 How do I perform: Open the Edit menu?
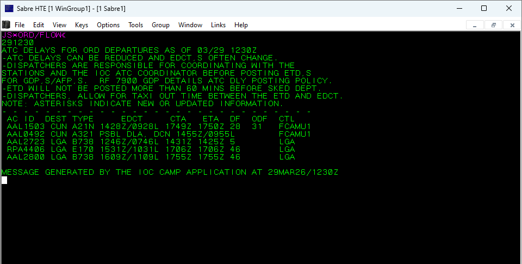pyautogui.click(x=39, y=25)
